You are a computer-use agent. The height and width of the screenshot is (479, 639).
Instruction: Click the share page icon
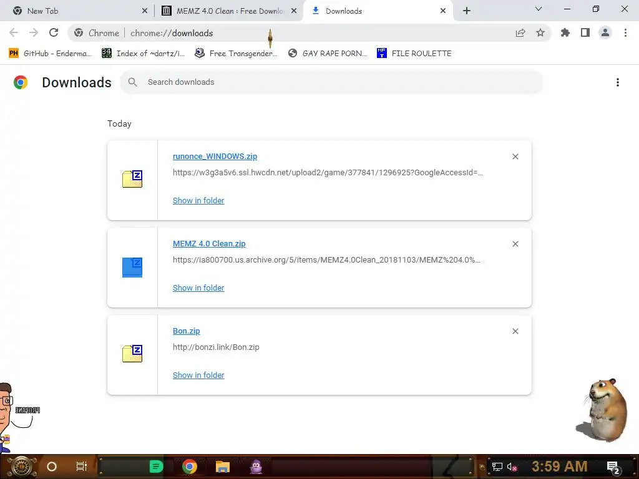click(x=520, y=33)
